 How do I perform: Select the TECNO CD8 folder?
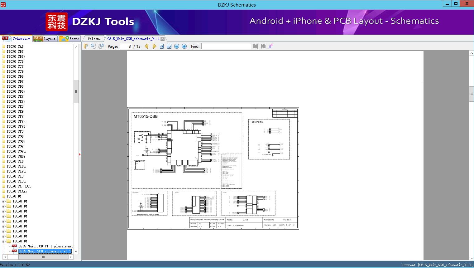pyautogui.click(x=15, y=86)
